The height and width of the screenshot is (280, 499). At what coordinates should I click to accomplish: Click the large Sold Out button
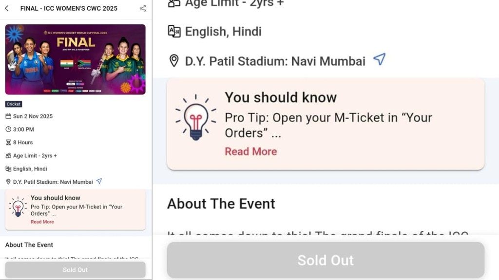[x=325, y=260]
